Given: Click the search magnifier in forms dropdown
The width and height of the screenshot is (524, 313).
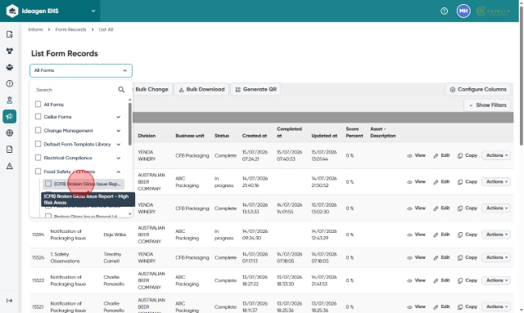Looking at the screenshot, I should coord(121,90).
